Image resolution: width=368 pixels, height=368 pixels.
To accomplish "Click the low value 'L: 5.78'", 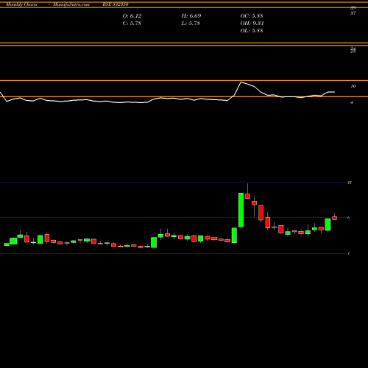I will pos(191,24).
